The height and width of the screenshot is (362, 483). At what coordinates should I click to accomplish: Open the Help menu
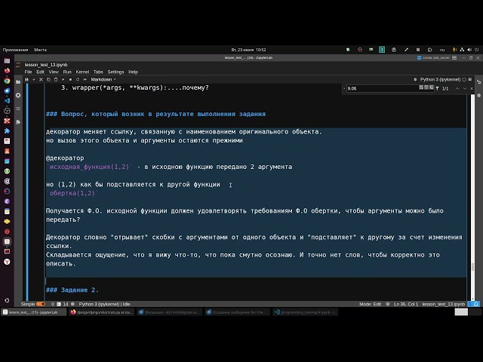tap(133, 72)
